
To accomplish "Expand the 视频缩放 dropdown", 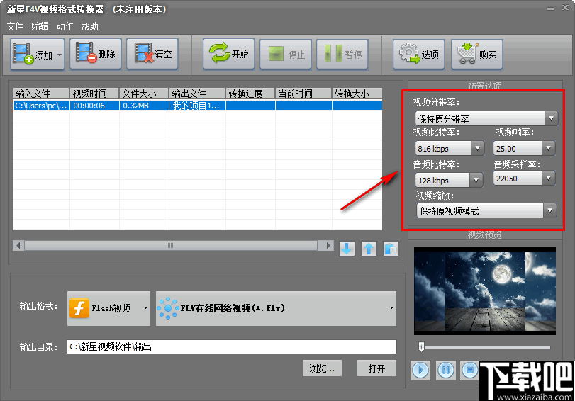I will click(549, 210).
